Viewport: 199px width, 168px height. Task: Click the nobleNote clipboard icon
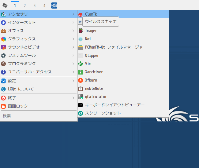pos(81,89)
